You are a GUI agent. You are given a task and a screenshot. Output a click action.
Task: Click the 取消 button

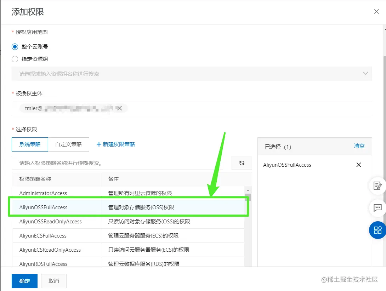54,281
